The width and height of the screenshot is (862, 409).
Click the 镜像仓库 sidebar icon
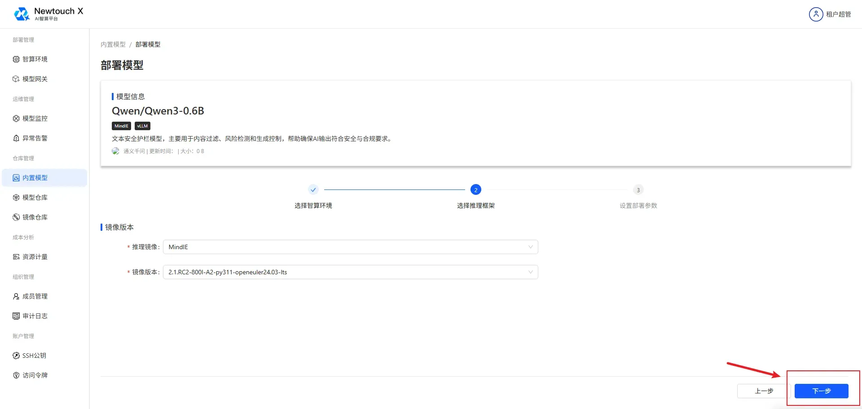tap(16, 217)
